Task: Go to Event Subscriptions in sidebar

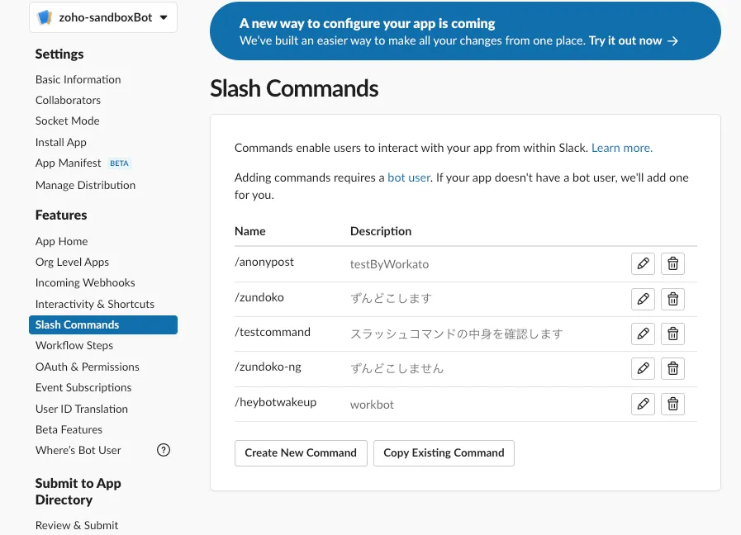Action: click(x=83, y=387)
